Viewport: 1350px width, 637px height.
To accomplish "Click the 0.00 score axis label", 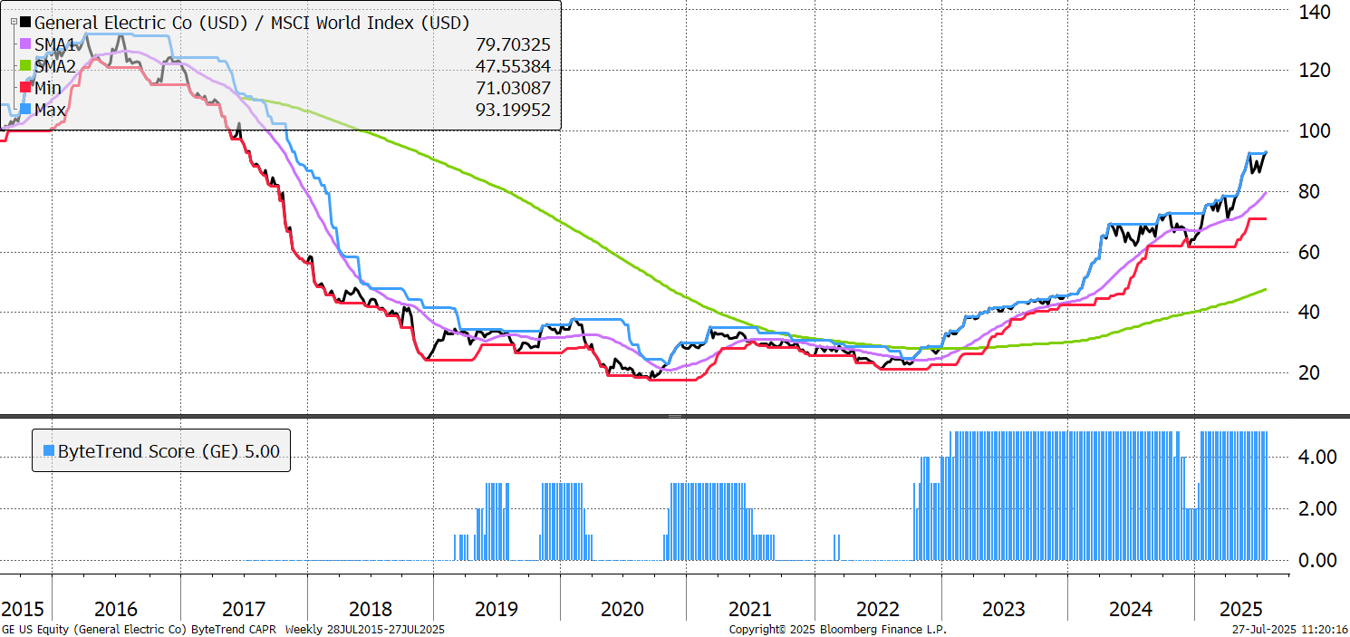I will click(1317, 560).
